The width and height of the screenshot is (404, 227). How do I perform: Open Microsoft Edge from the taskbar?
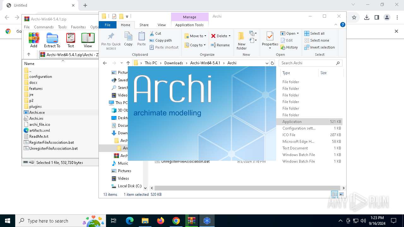(x=130, y=221)
